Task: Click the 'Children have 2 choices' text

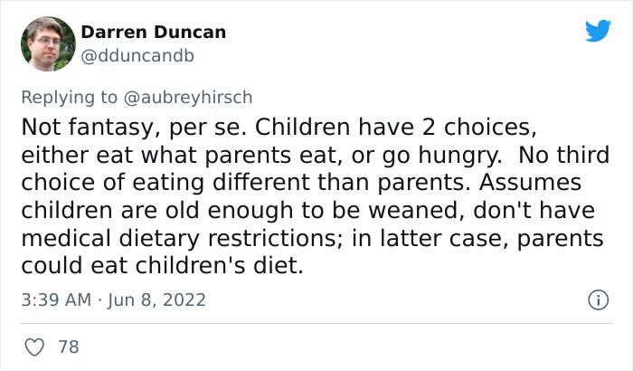Action: click(x=396, y=127)
